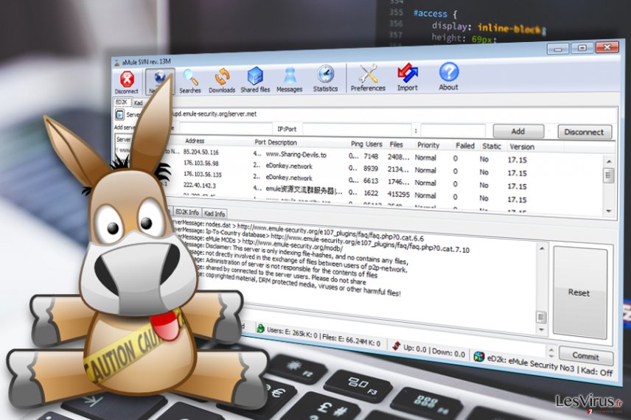
Task: Click the users status bar icon
Action: pyautogui.click(x=261, y=329)
